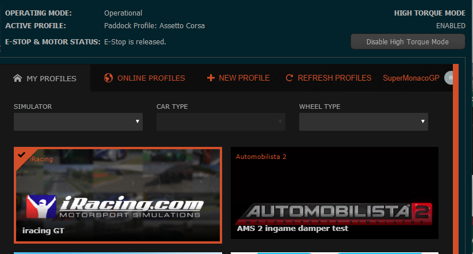Click the ENABLED status text
473x254 pixels.
(x=451, y=26)
